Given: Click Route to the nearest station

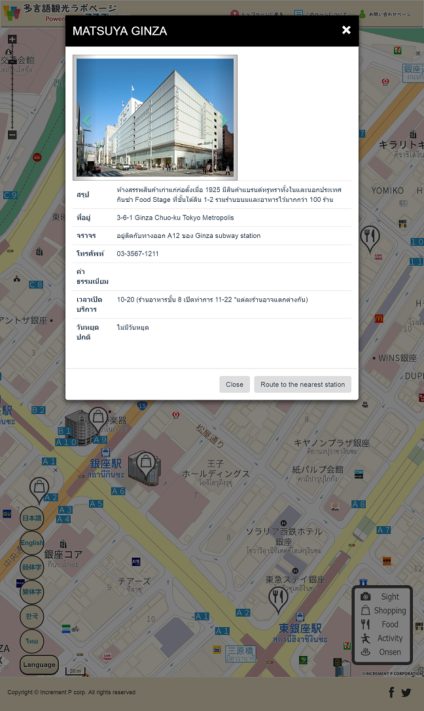Looking at the screenshot, I should [x=302, y=384].
